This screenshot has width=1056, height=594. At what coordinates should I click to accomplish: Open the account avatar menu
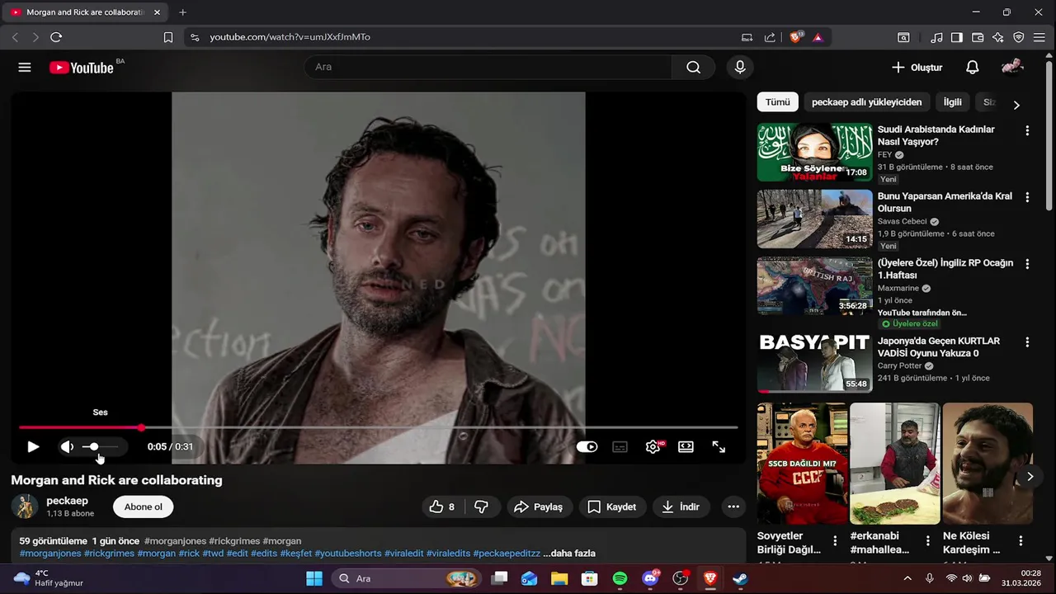(1012, 68)
